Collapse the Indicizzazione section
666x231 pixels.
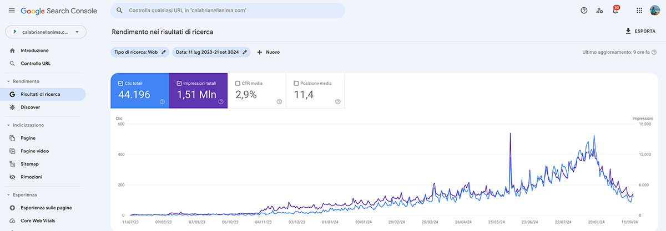coord(9,125)
